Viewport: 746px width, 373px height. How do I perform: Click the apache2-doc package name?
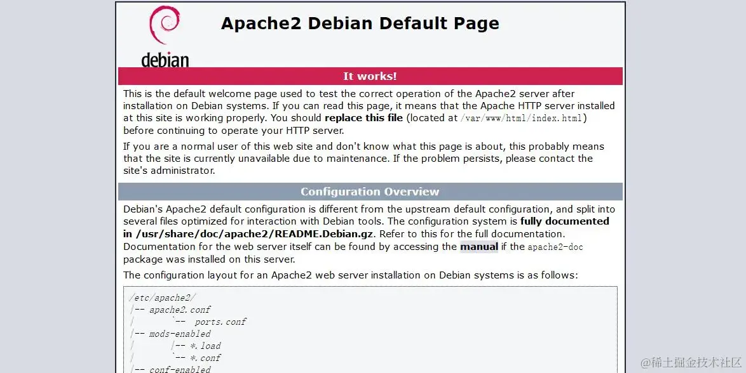tap(555, 247)
